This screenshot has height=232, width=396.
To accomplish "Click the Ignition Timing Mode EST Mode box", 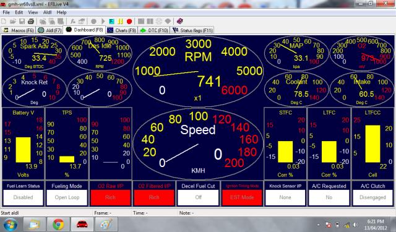I will click(x=242, y=197).
